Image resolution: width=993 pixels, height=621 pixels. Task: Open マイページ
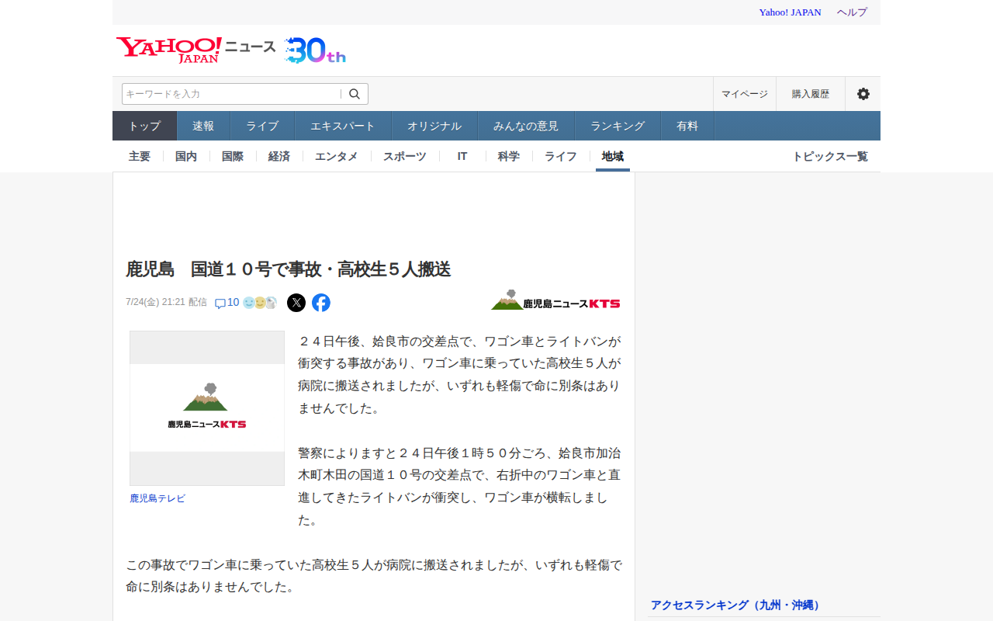click(745, 94)
